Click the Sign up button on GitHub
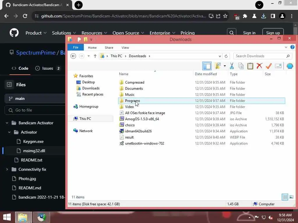The image size is (298, 223). point(273,33)
